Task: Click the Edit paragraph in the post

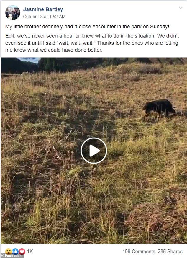Action: pos(92,43)
